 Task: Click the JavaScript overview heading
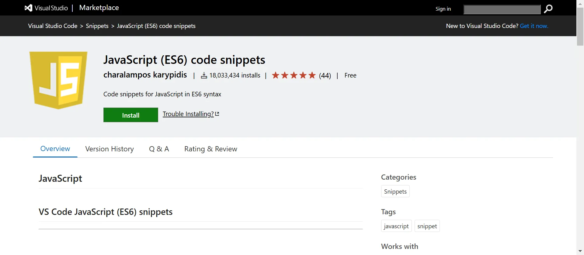click(60, 178)
